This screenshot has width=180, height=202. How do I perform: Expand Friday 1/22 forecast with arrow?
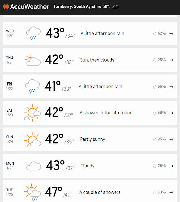tap(171, 87)
